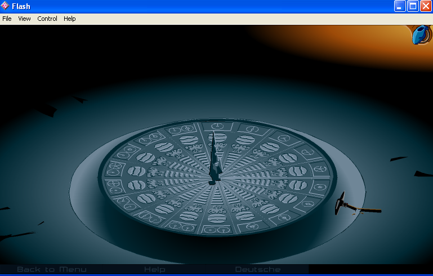433x276 pixels.
Task: Open the View menu
Action: (24, 19)
